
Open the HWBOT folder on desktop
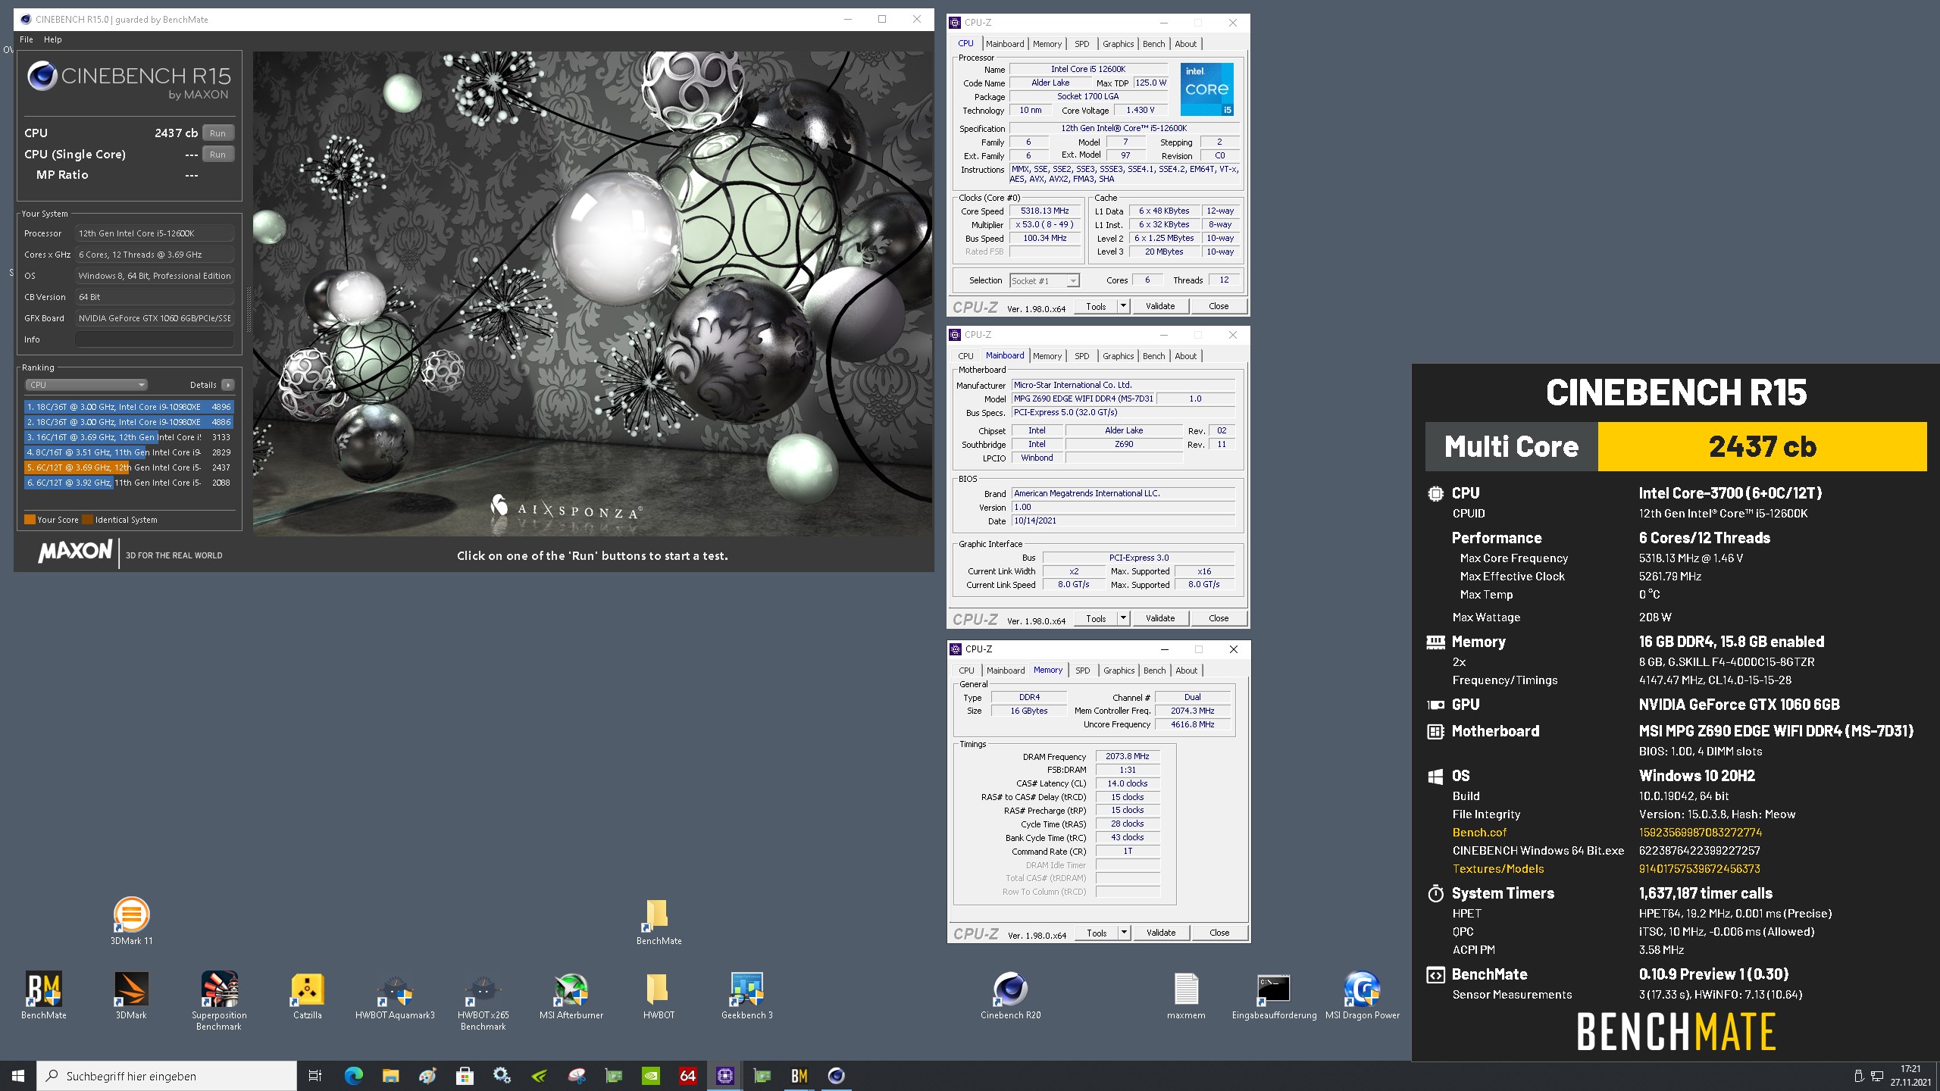pyautogui.click(x=658, y=996)
